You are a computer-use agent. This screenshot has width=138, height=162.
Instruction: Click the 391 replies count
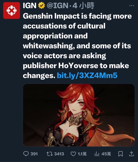point(34,154)
